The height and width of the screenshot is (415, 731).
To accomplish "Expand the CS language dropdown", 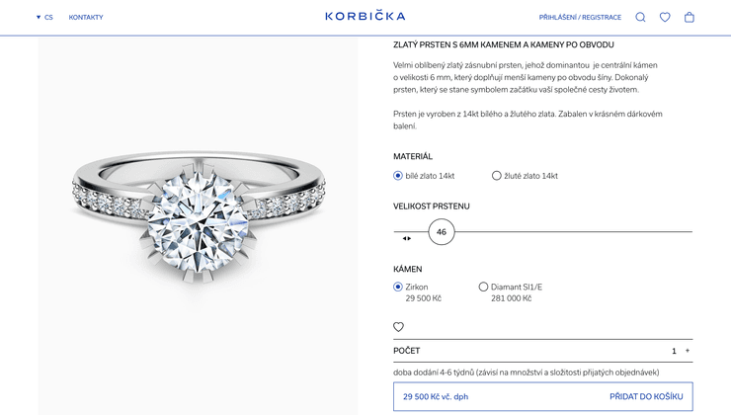I will coord(44,17).
